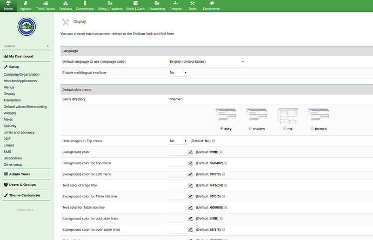This screenshot has height=240, width=373.
Task: Open Alerts setup link
Action: 8,119
